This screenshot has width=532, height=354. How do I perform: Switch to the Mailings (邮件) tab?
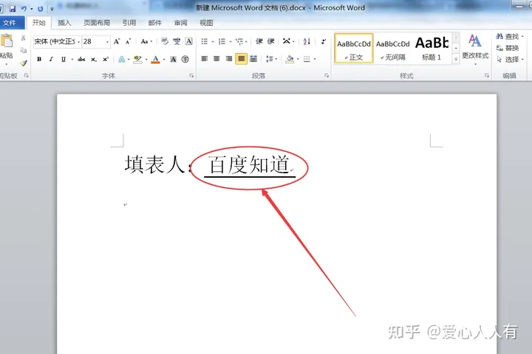[154, 23]
